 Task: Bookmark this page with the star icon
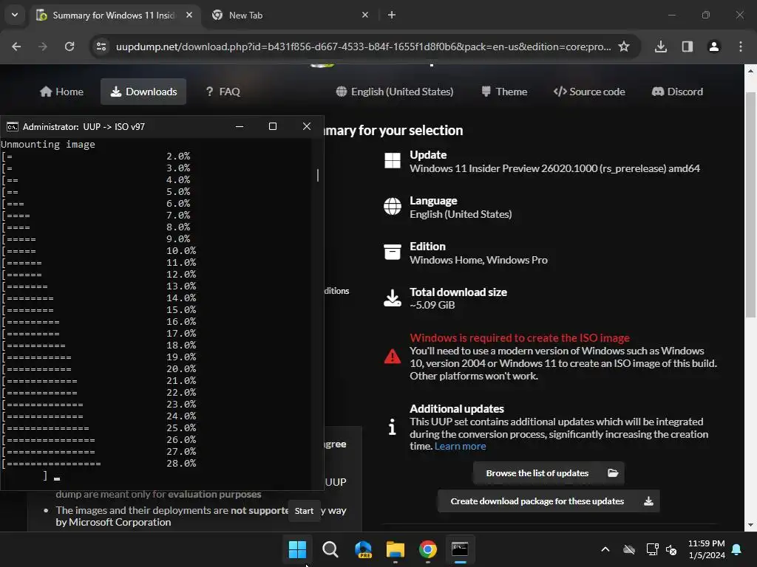(624, 47)
